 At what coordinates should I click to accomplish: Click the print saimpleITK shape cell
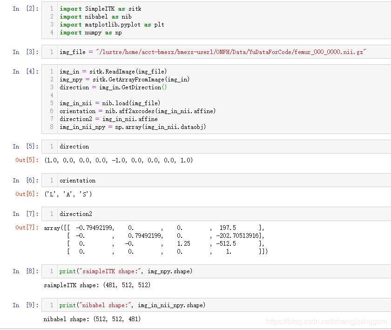216,271
